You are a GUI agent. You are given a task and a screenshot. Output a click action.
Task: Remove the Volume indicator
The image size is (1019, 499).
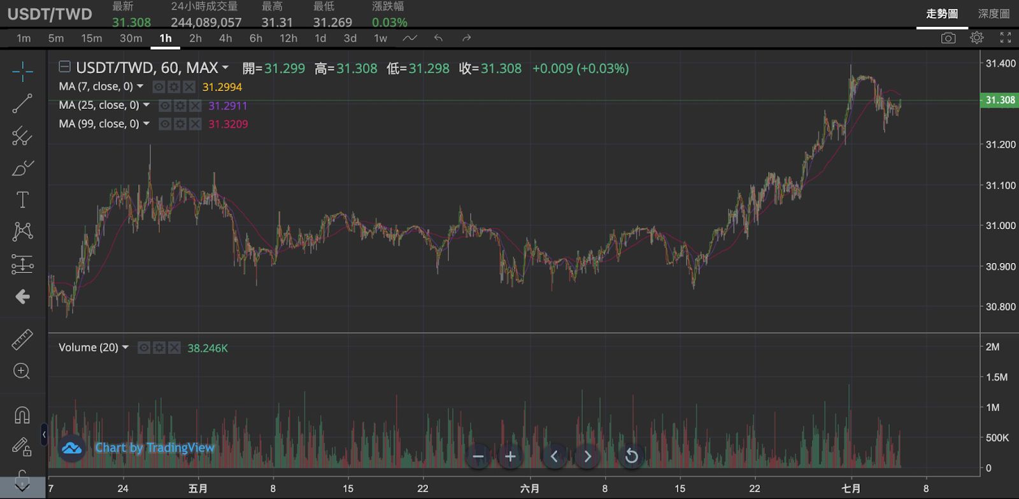175,348
